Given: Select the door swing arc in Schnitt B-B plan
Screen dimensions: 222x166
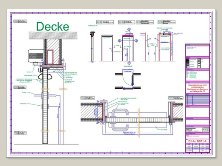Looking at the screenshot, I should coord(127,80).
